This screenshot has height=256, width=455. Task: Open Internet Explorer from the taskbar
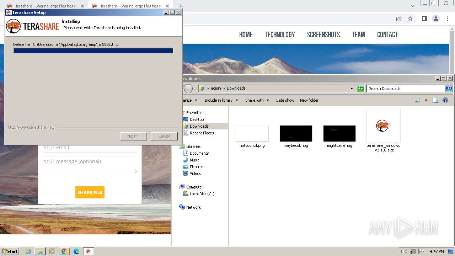28,251
